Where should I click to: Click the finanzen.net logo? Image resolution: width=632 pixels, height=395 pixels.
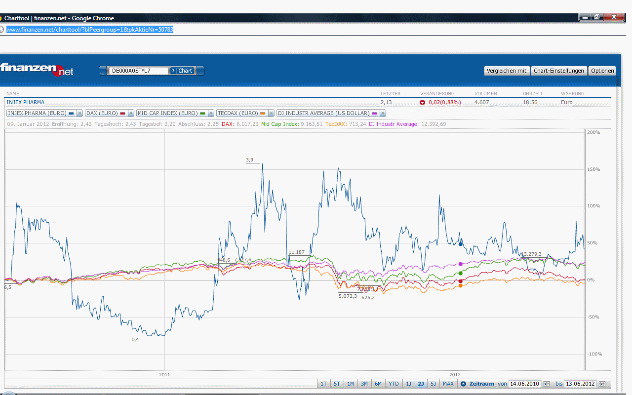click(x=37, y=70)
